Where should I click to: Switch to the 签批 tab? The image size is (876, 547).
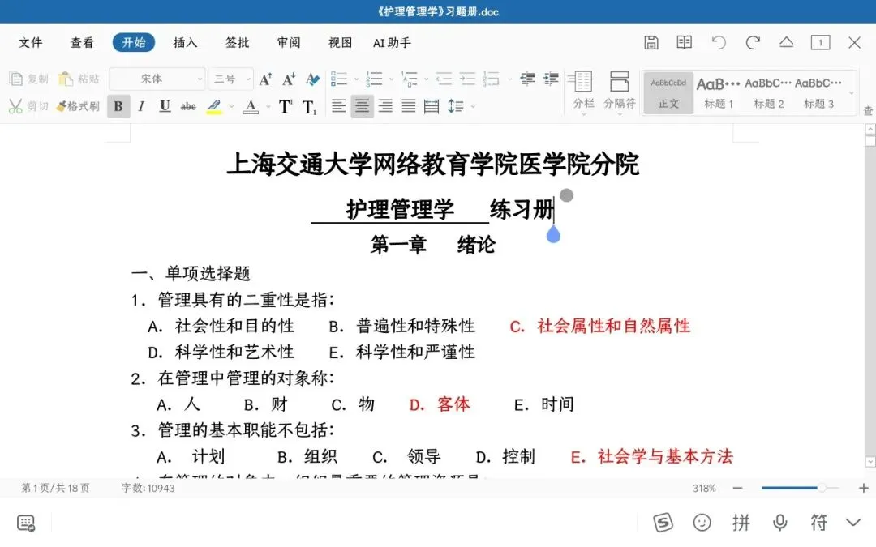coord(237,42)
